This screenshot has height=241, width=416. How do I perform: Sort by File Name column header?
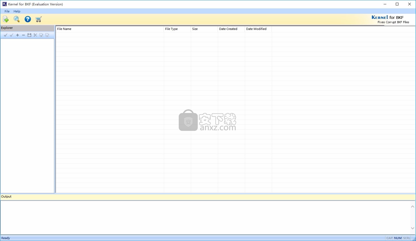pos(110,29)
